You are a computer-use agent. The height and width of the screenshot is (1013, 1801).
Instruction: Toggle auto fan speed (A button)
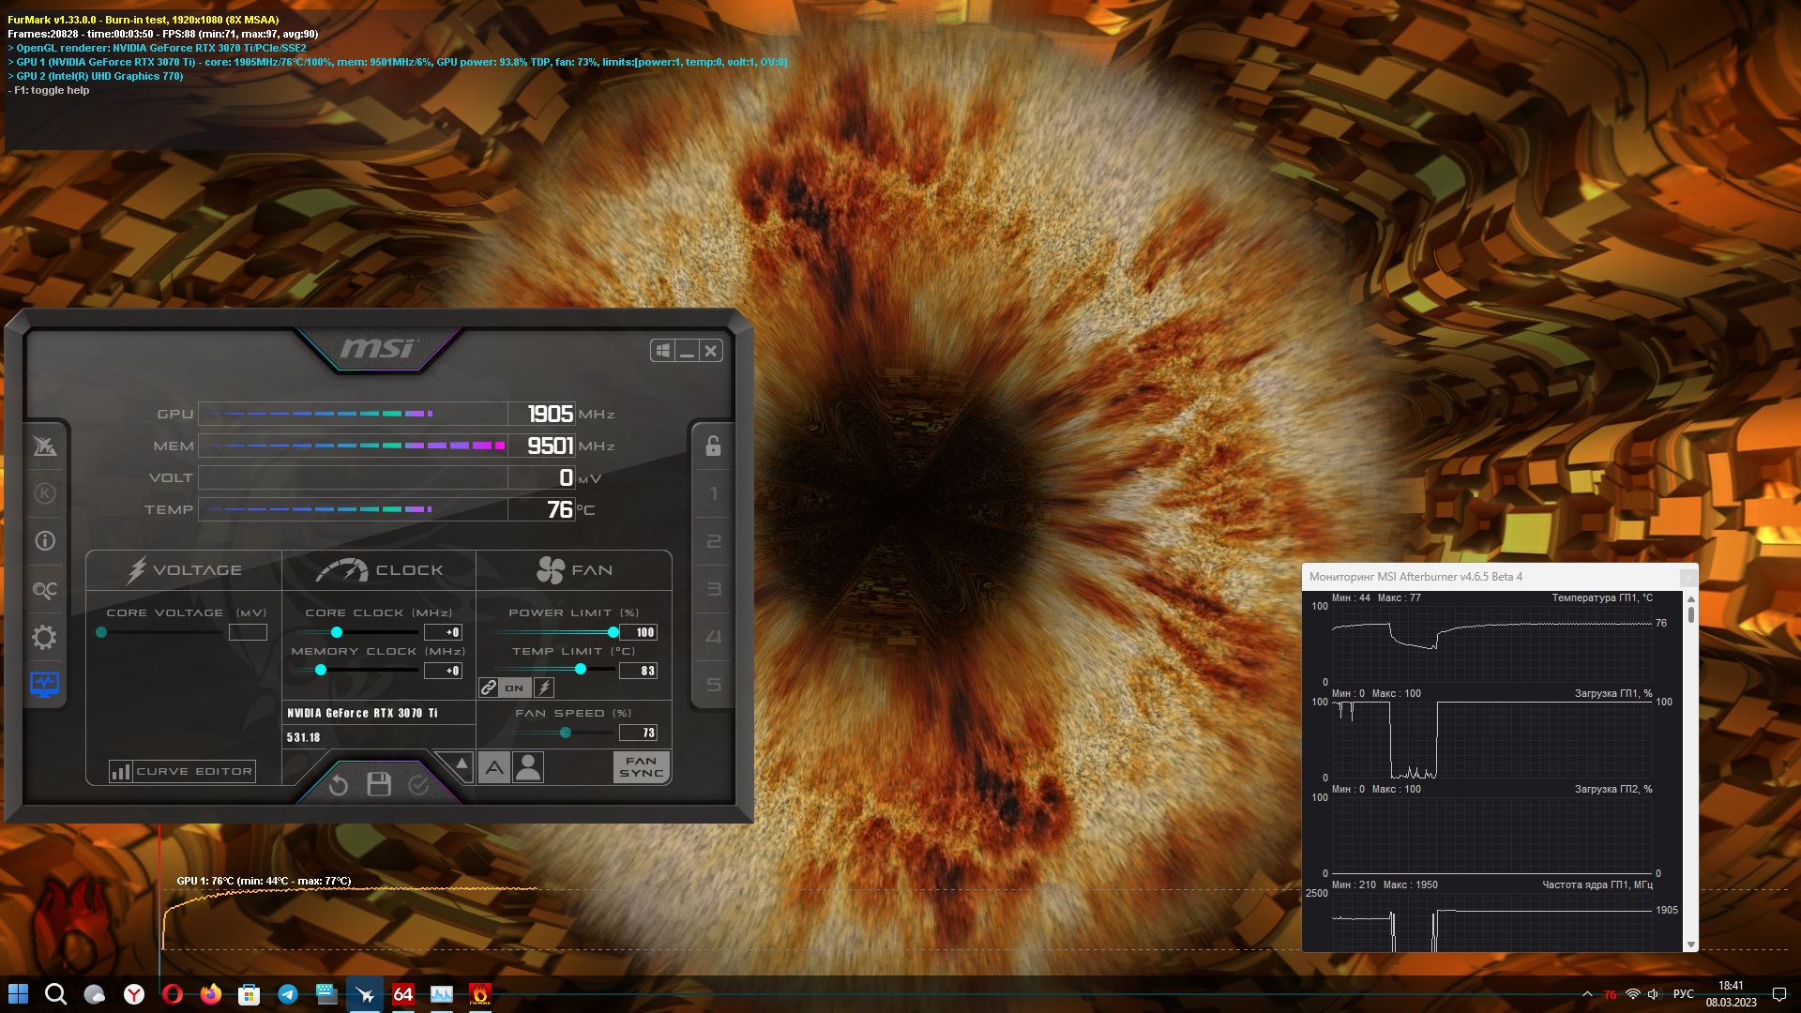coord(494,768)
